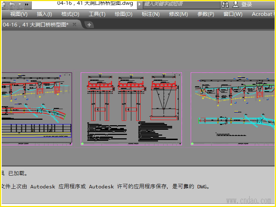The width and height of the screenshot is (276, 207).
Task: Click the user account icon
Action: point(235,4)
